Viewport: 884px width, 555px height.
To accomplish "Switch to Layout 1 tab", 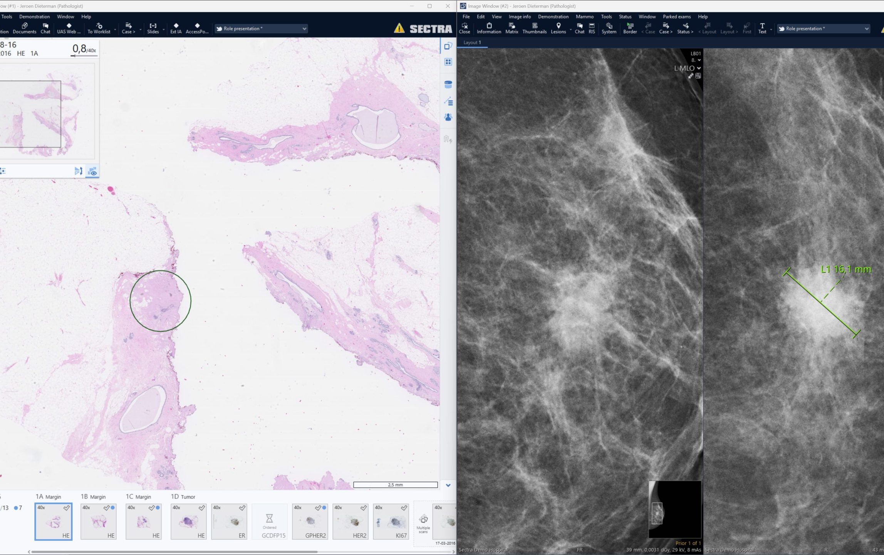I will [472, 42].
